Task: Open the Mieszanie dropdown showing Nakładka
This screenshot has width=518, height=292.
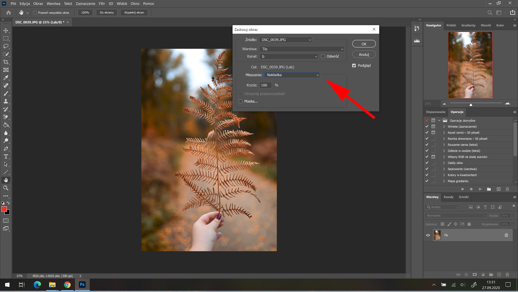Action: click(292, 75)
